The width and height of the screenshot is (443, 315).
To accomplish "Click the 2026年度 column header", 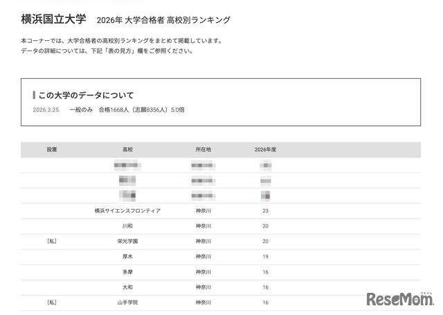I will point(265,150).
